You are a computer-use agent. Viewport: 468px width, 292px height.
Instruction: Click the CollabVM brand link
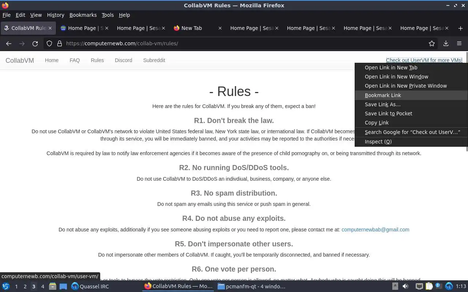click(x=20, y=61)
